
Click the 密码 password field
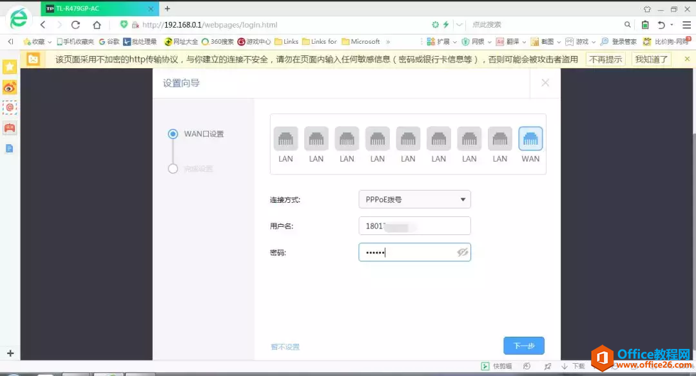point(414,252)
